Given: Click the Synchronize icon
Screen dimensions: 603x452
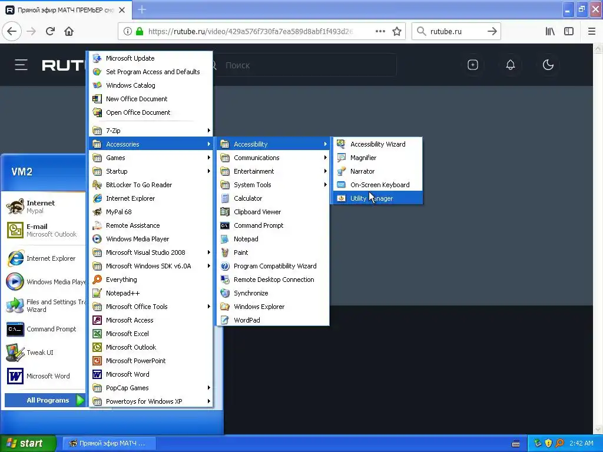Looking at the screenshot, I should pyautogui.click(x=225, y=293).
